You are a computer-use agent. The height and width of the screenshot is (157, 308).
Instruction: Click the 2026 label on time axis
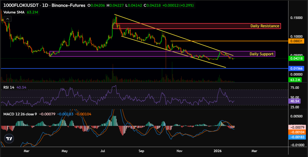[218, 151]
